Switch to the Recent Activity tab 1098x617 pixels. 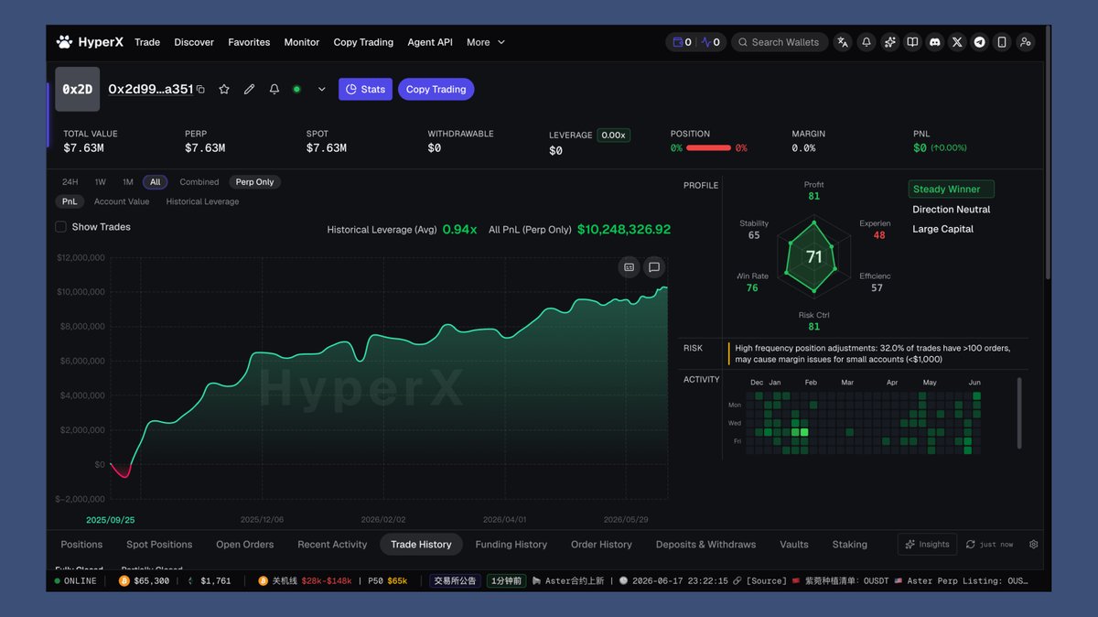(332, 545)
